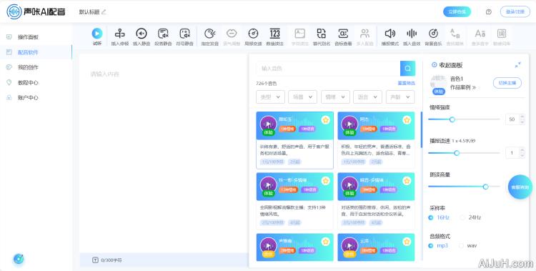
Task: Click the floating music disc icon bottom-left
Action: point(19,260)
